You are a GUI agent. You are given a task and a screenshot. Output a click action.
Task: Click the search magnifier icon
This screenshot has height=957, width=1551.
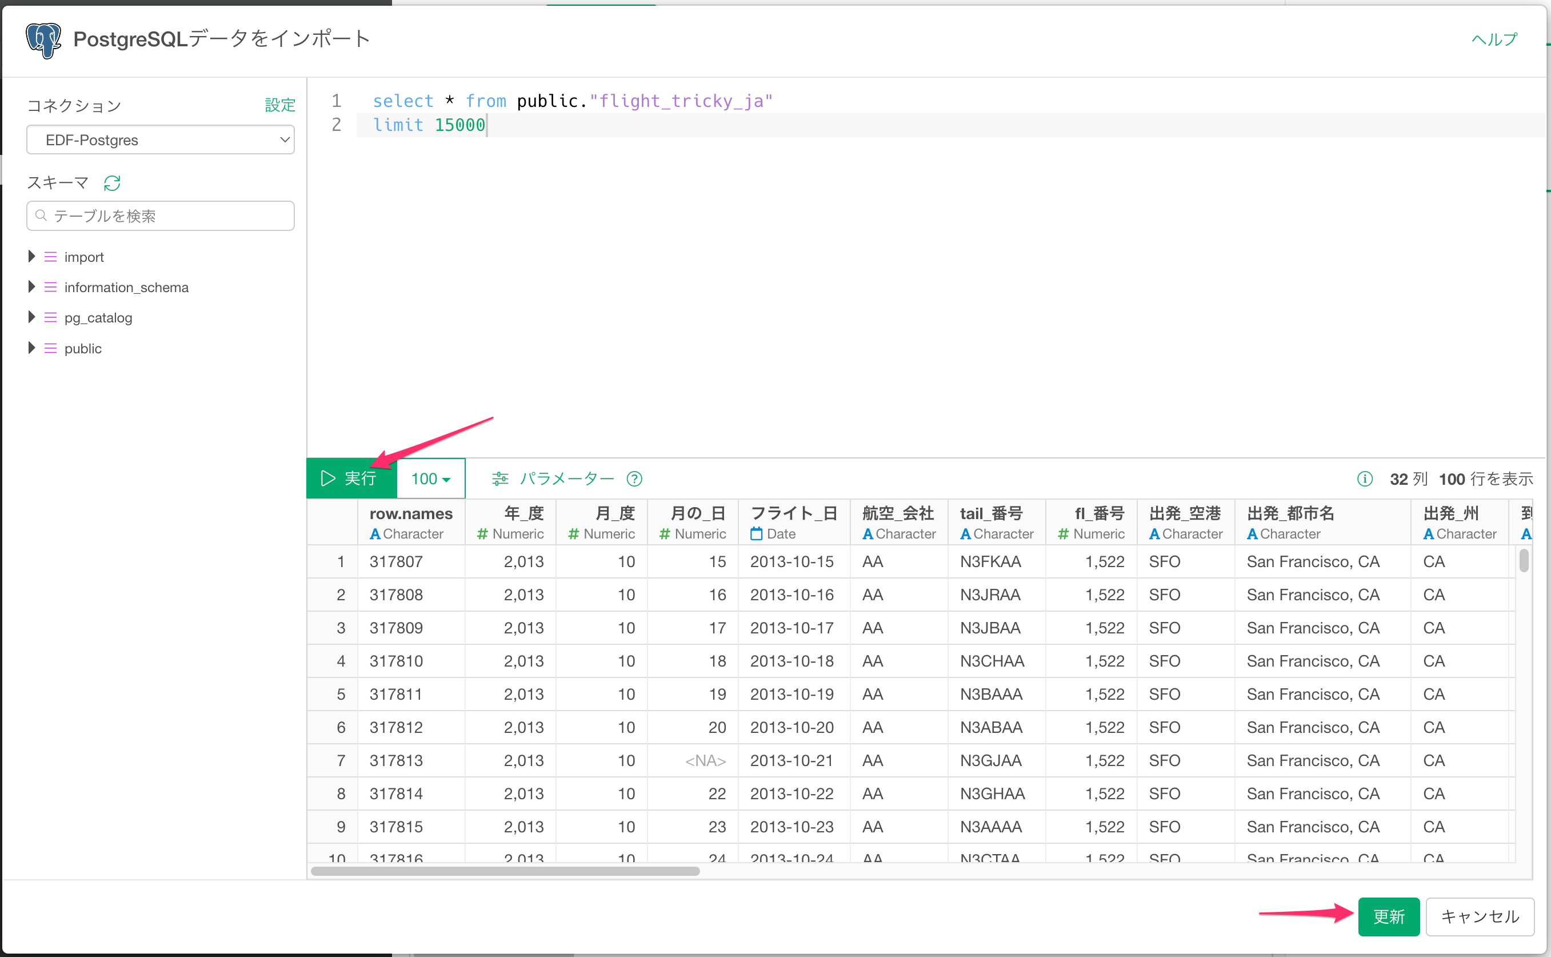pos(41,216)
